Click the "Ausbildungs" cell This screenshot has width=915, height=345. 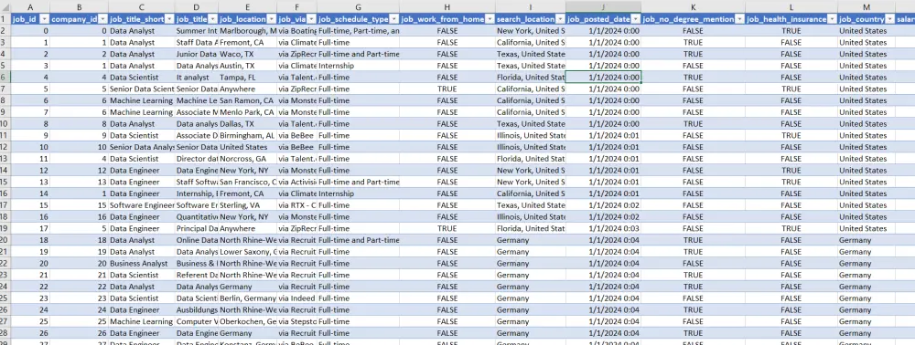[x=197, y=310]
